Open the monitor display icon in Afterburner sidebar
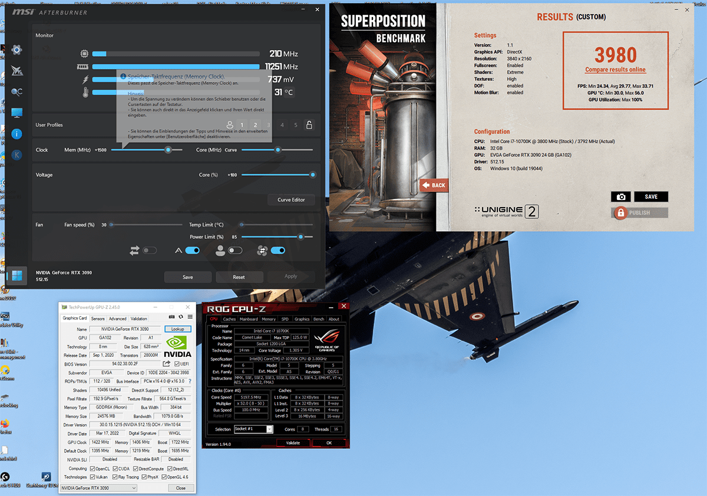 coord(16,113)
